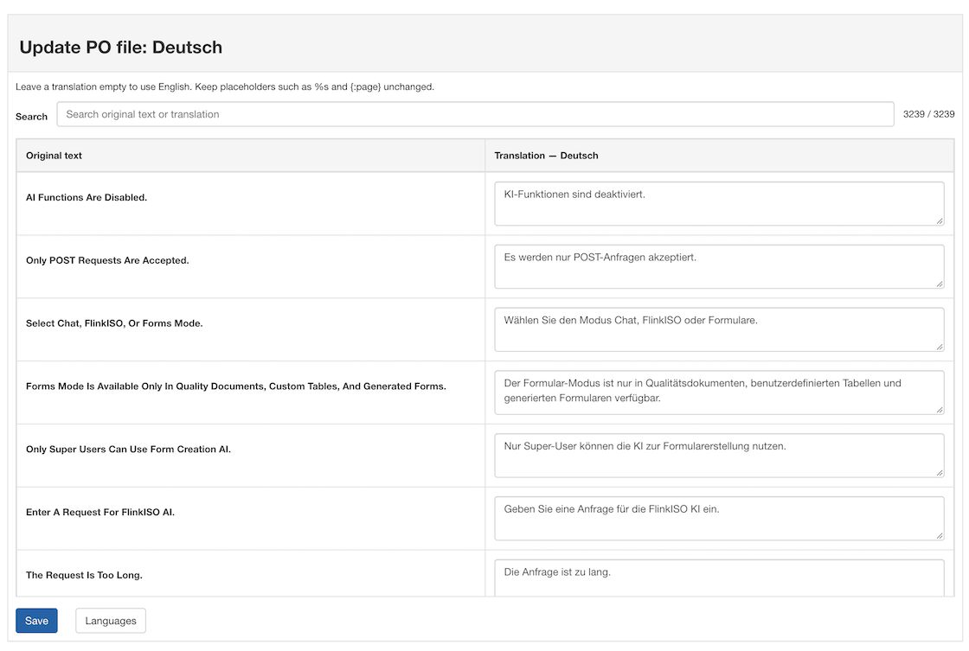969x651 pixels.
Task: Click 'The Request Is Too Long.' text
Action: pos(84,576)
